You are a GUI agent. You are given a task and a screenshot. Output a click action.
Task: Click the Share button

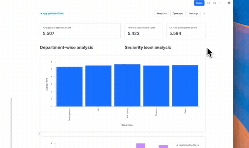[199, 3]
